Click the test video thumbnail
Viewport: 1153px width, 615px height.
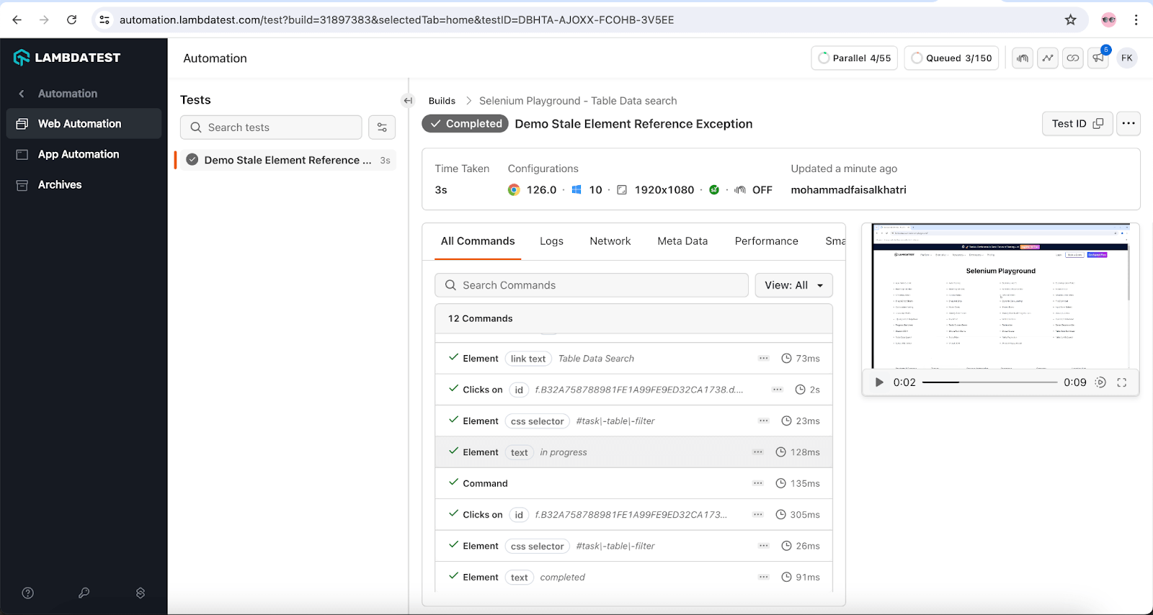coord(1001,297)
